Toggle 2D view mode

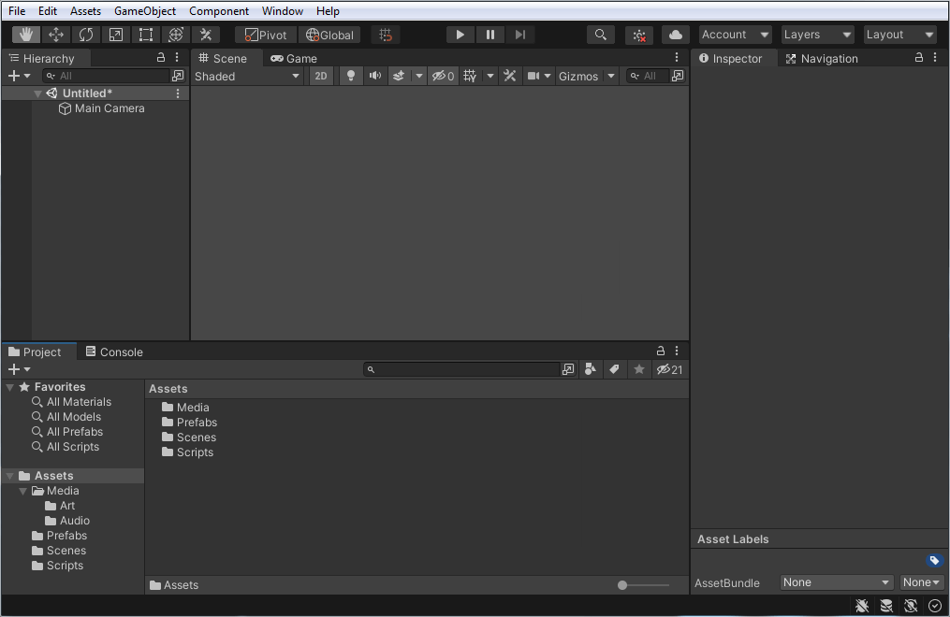point(321,76)
